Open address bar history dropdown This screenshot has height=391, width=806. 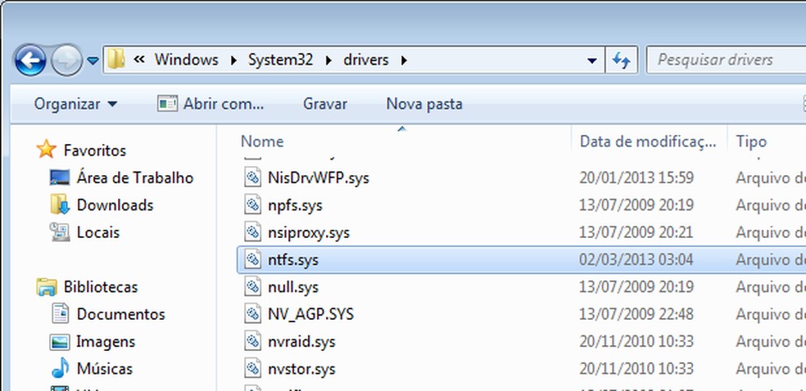pyautogui.click(x=591, y=61)
